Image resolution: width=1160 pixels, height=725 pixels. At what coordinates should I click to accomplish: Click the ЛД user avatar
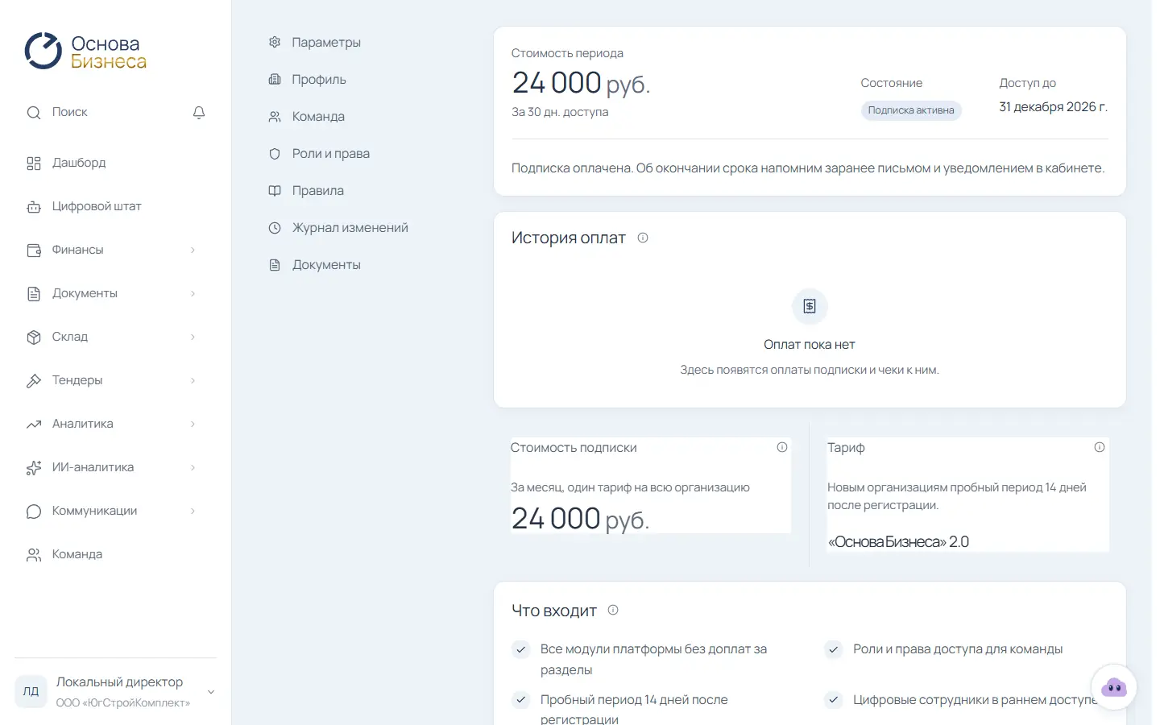coord(31,691)
